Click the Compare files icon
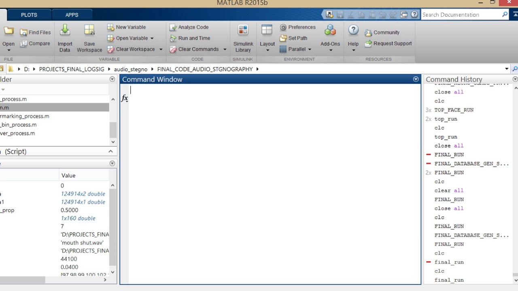This screenshot has width=518, height=291. coord(24,44)
